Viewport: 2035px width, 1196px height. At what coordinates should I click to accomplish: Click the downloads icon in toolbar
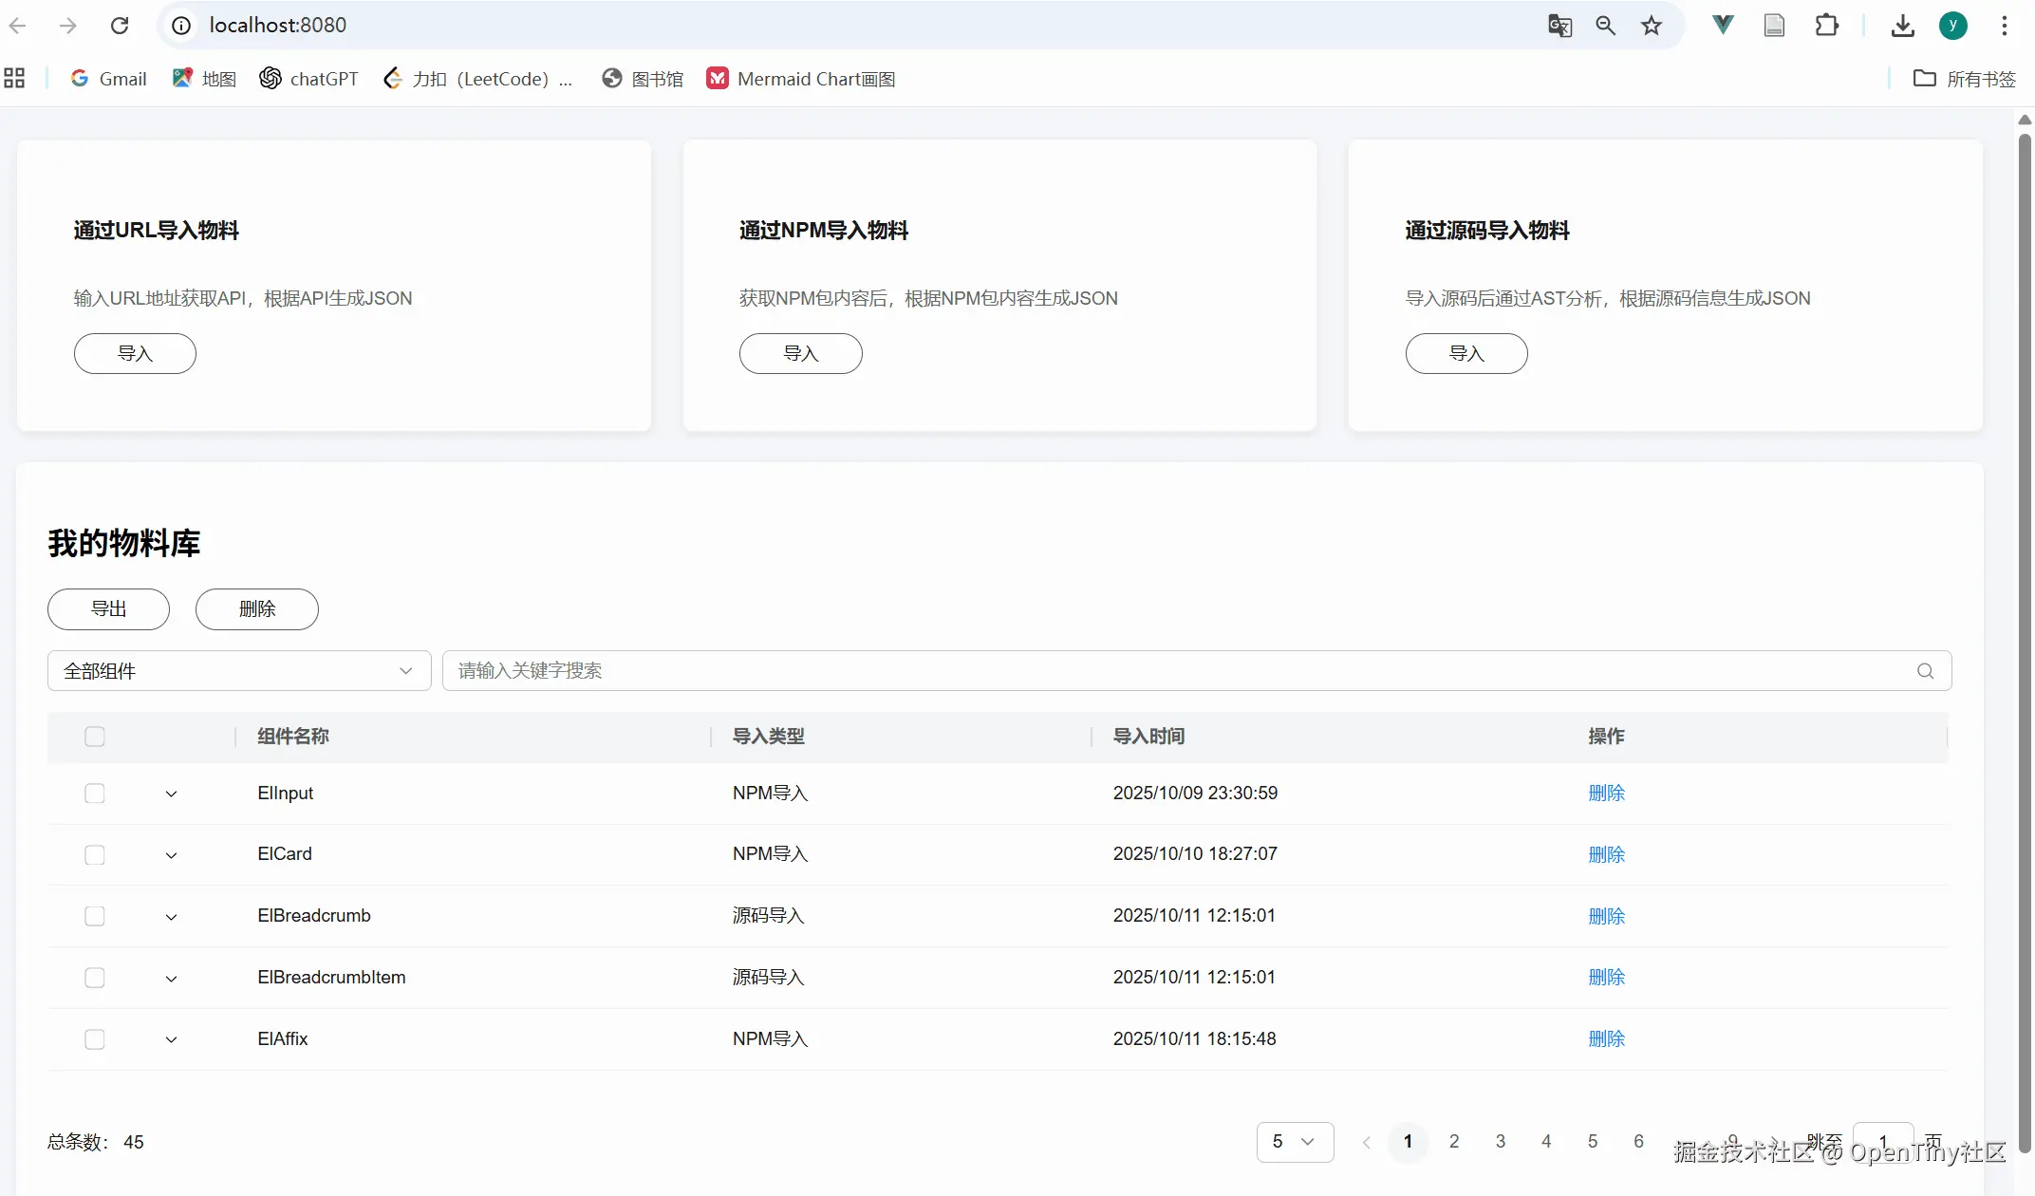coord(1902,26)
